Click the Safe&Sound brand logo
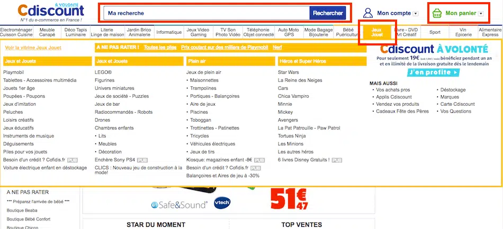This screenshot has height=229, width=503. point(177,204)
